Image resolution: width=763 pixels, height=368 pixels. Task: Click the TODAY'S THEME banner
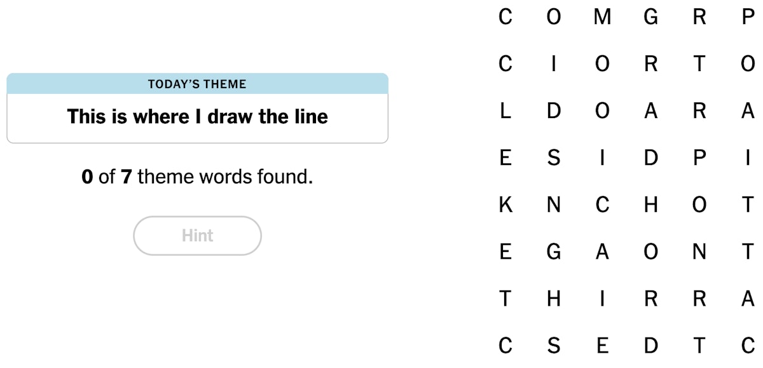tap(197, 83)
